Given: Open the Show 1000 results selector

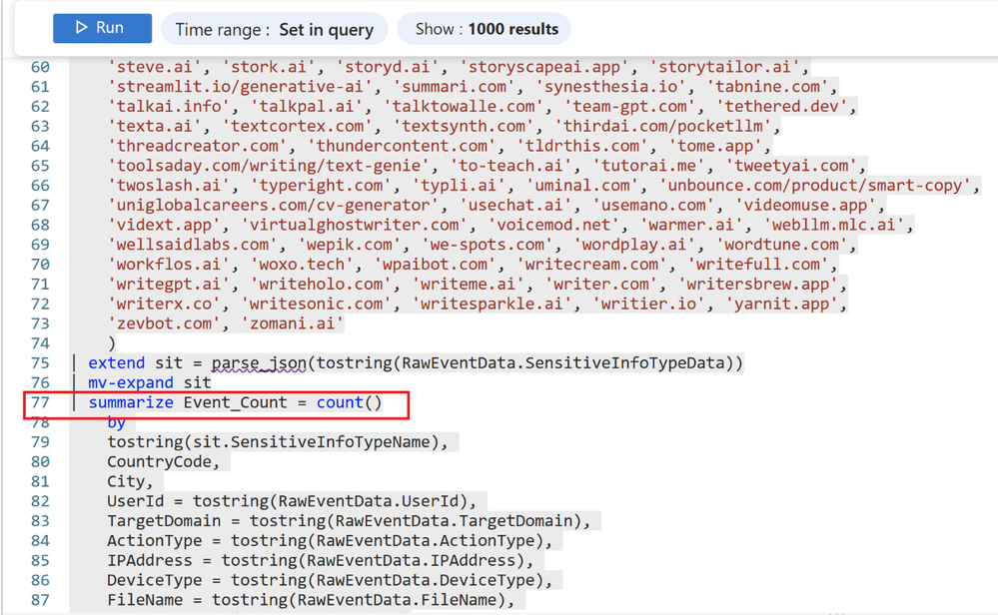Looking at the screenshot, I should coord(485,29).
